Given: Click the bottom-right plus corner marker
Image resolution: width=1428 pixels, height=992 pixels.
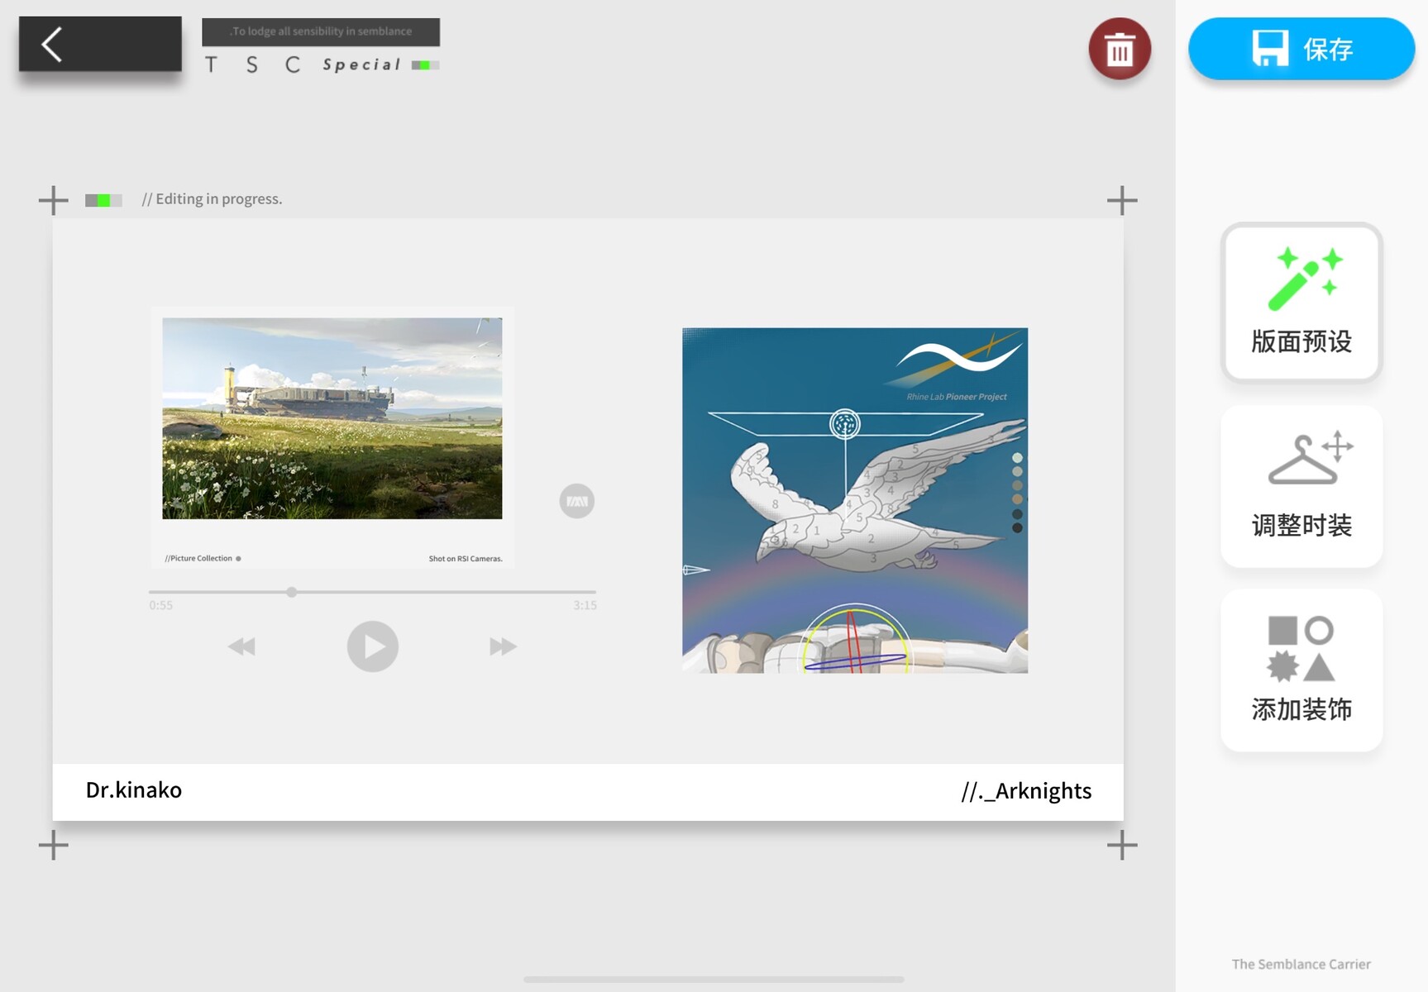Looking at the screenshot, I should pyautogui.click(x=1121, y=845).
